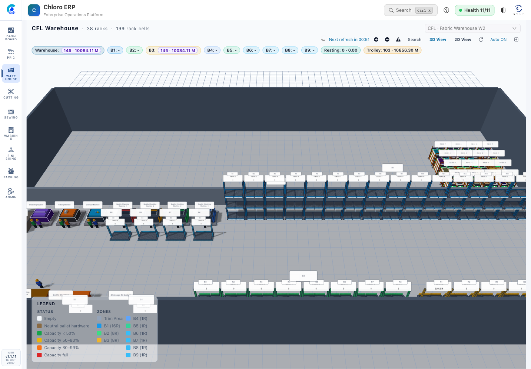Open the CFL Fabric Warehouse W2 dropdown
Viewport: 531px width, 369px height.
pos(473,28)
